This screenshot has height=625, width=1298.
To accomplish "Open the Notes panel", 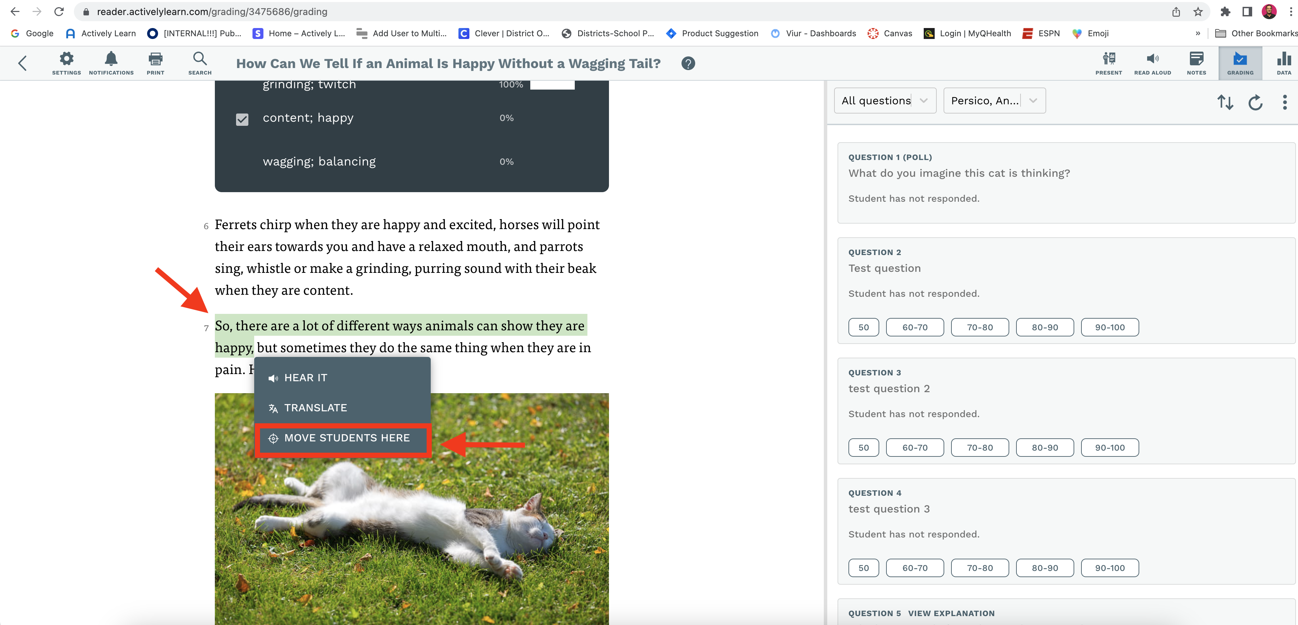I will (1196, 64).
